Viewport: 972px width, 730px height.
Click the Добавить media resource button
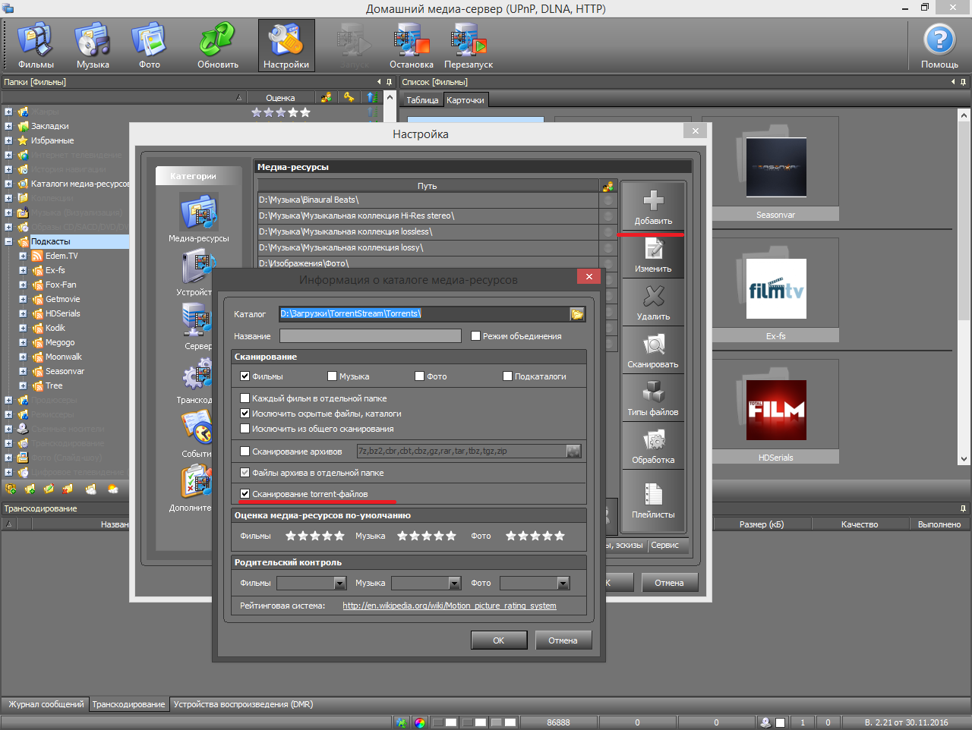[x=653, y=207]
